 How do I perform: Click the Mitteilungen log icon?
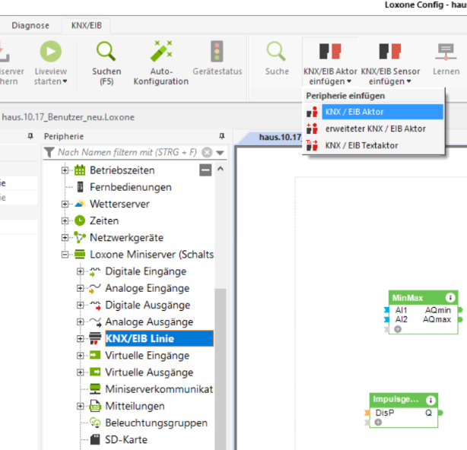[x=95, y=406]
